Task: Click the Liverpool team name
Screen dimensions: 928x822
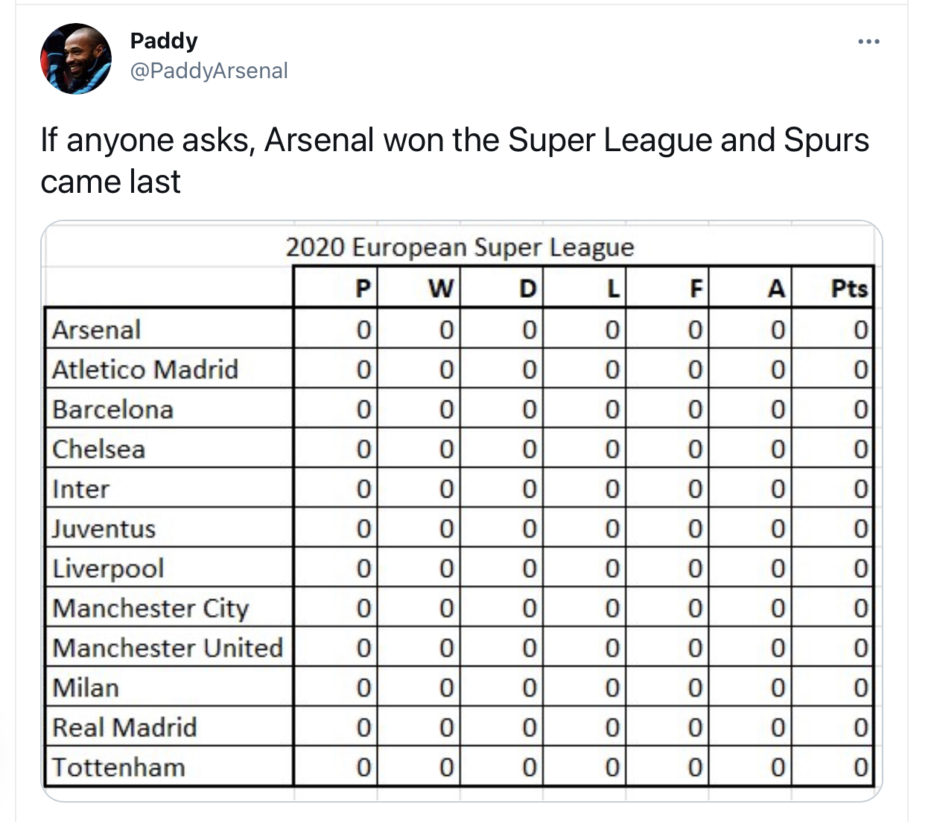Action: [108, 569]
